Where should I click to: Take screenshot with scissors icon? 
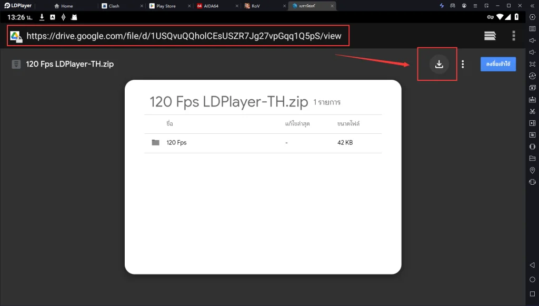tap(533, 111)
